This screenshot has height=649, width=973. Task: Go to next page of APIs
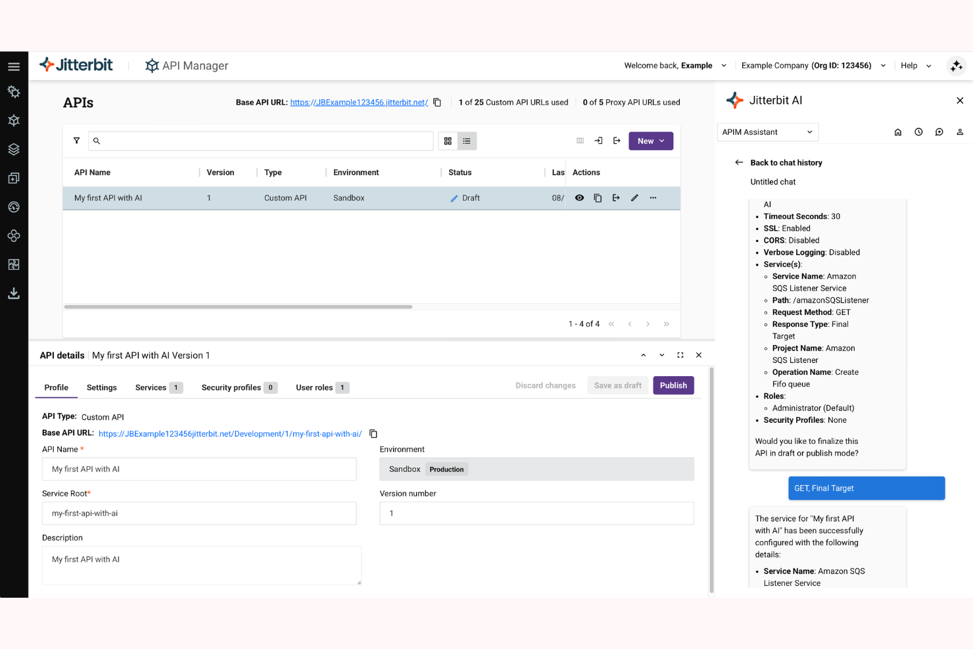pyautogui.click(x=648, y=324)
